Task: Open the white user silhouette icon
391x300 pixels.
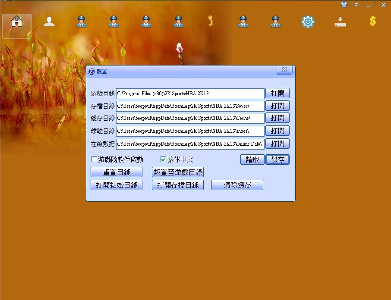Action: [x=49, y=22]
